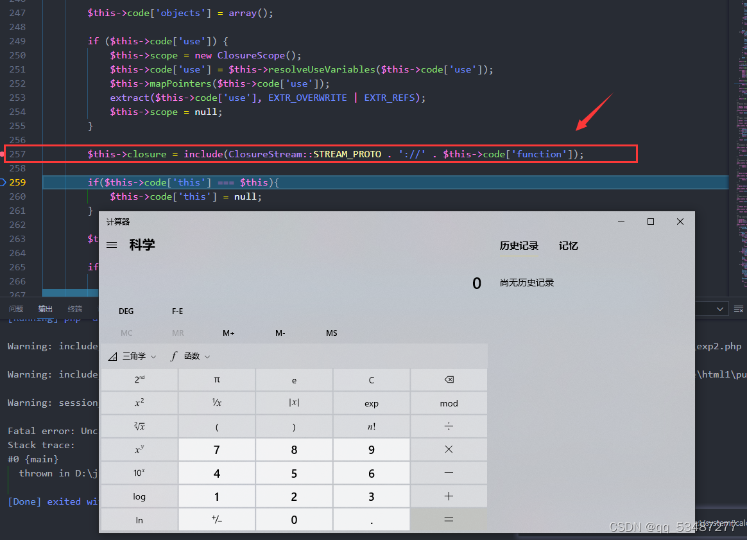747x540 pixels.
Task: Toggle the 2nd function key
Action: (x=139, y=380)
